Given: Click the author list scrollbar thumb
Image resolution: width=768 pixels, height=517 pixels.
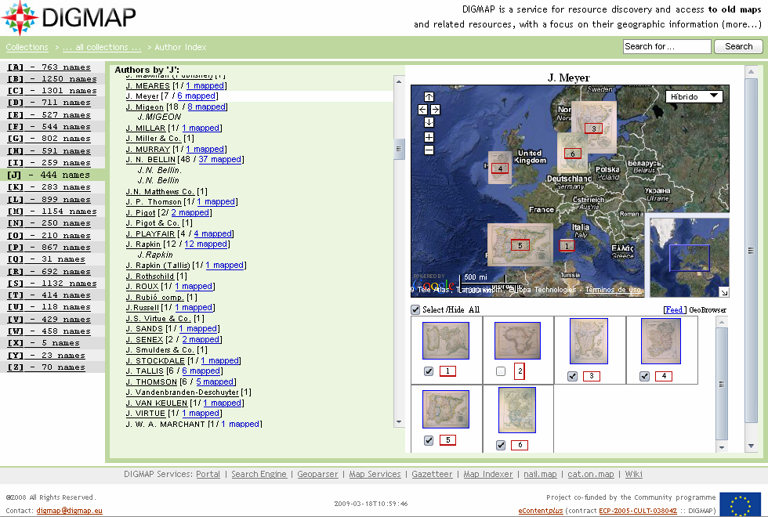Looking at the screenshot, I should point(399,149).
